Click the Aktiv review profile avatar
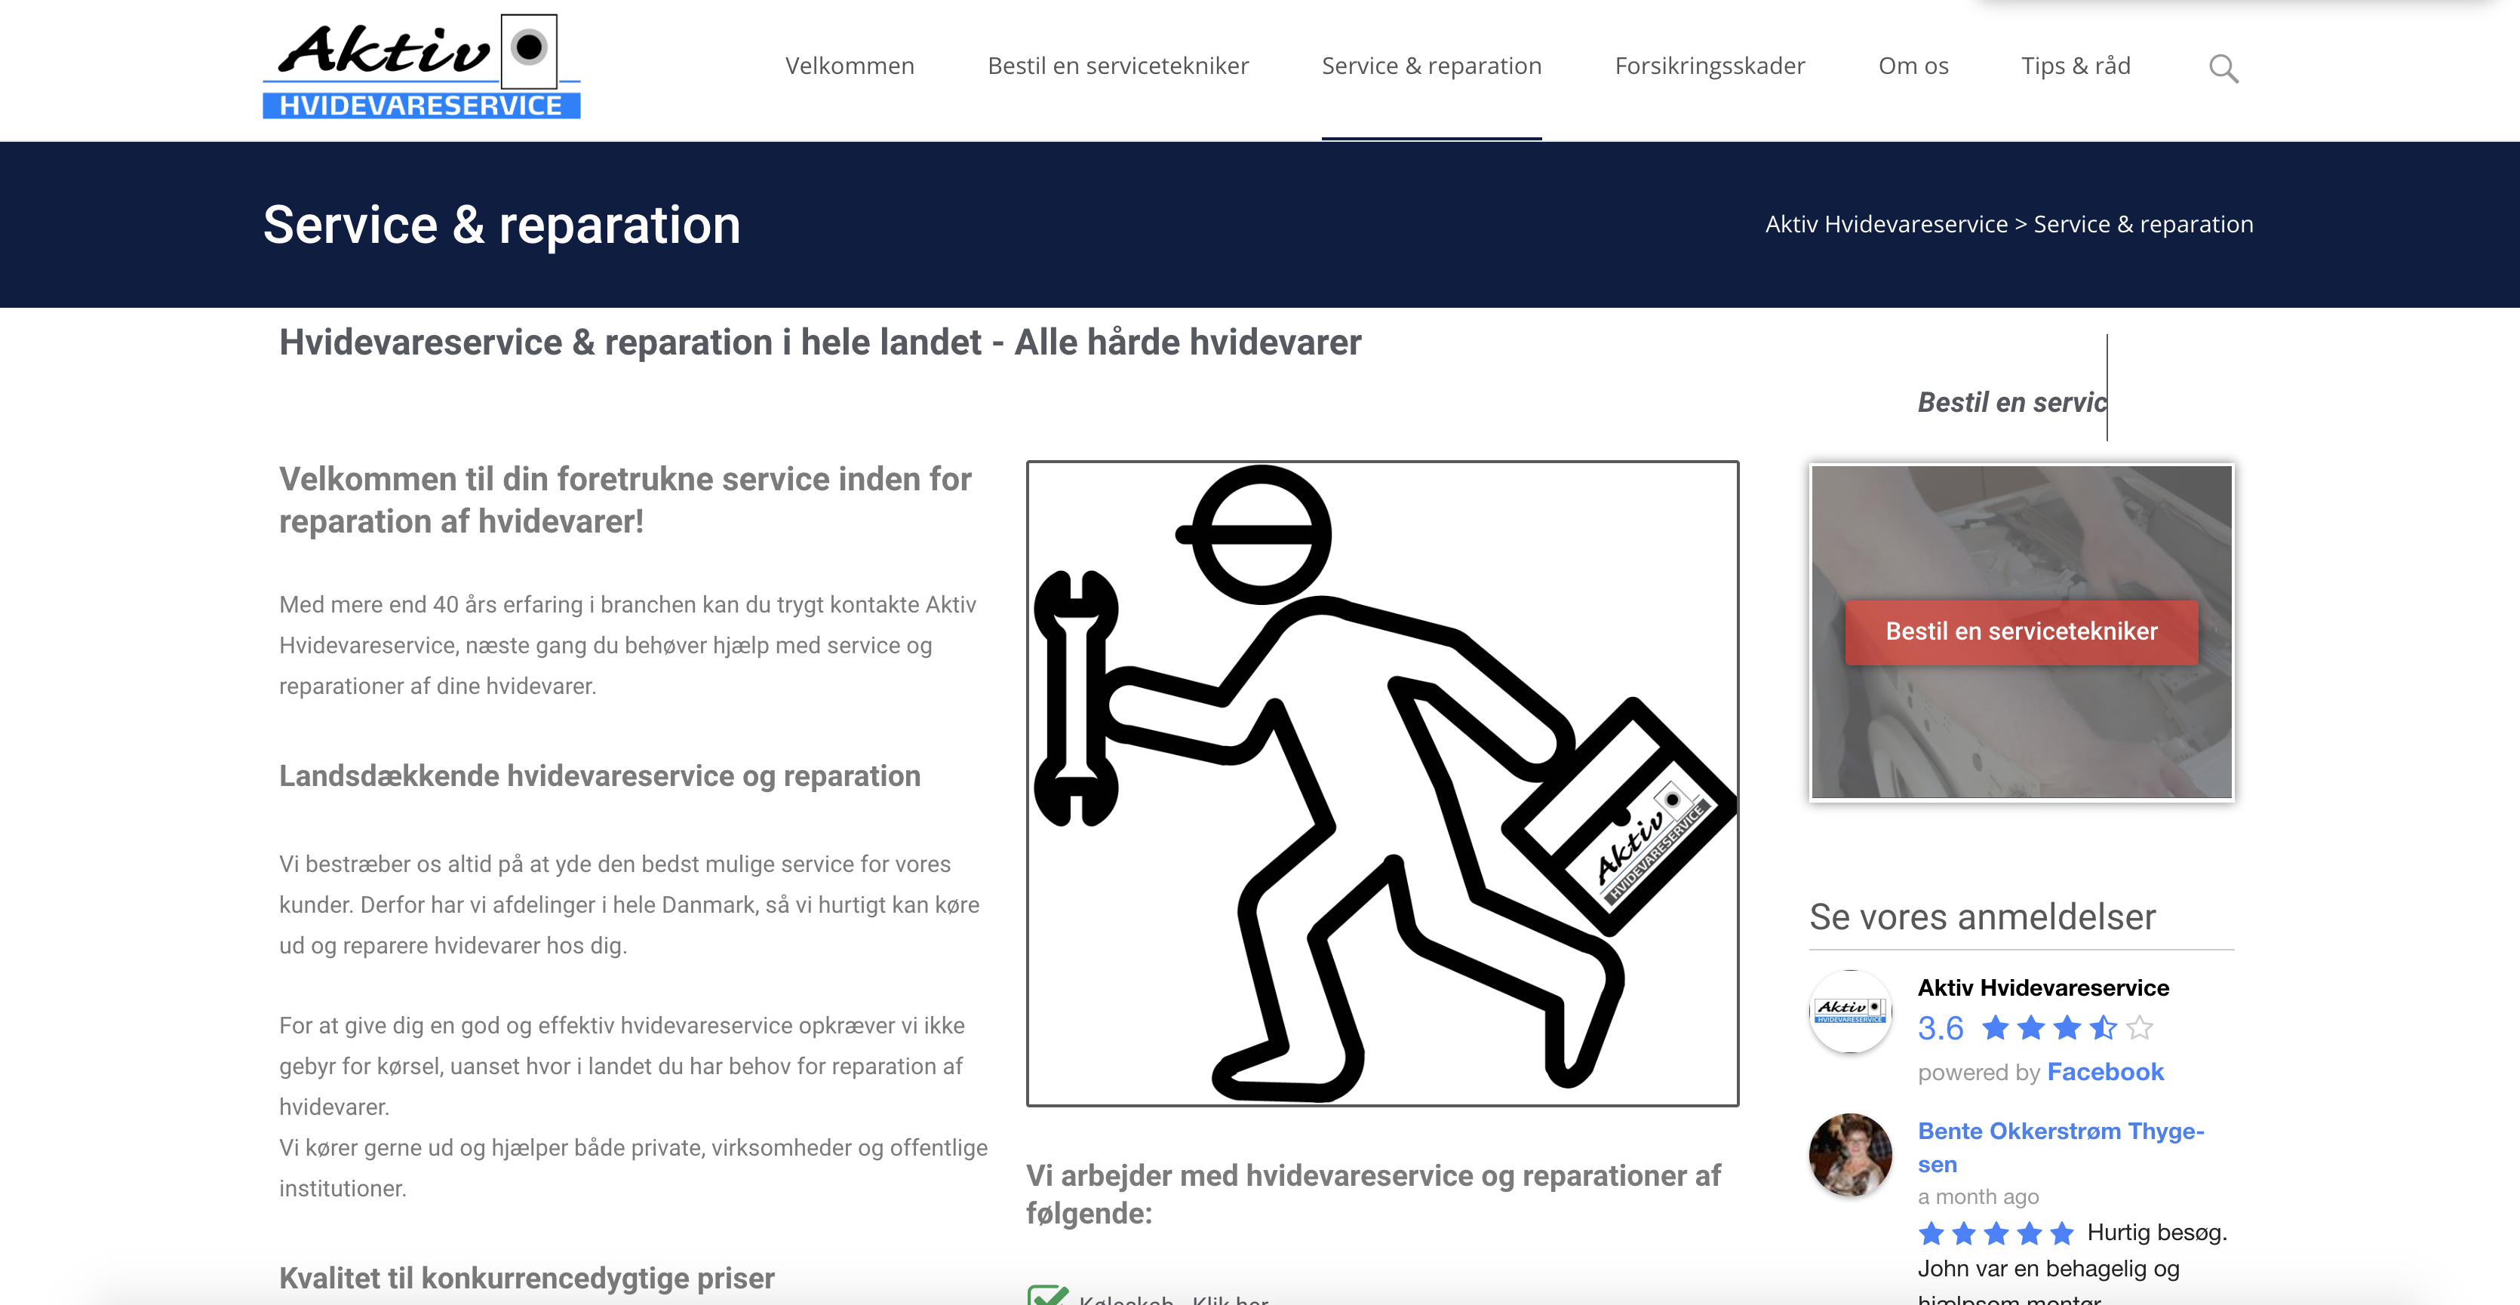This screenshot has width=2520, height=1305. point(1850,1011)
